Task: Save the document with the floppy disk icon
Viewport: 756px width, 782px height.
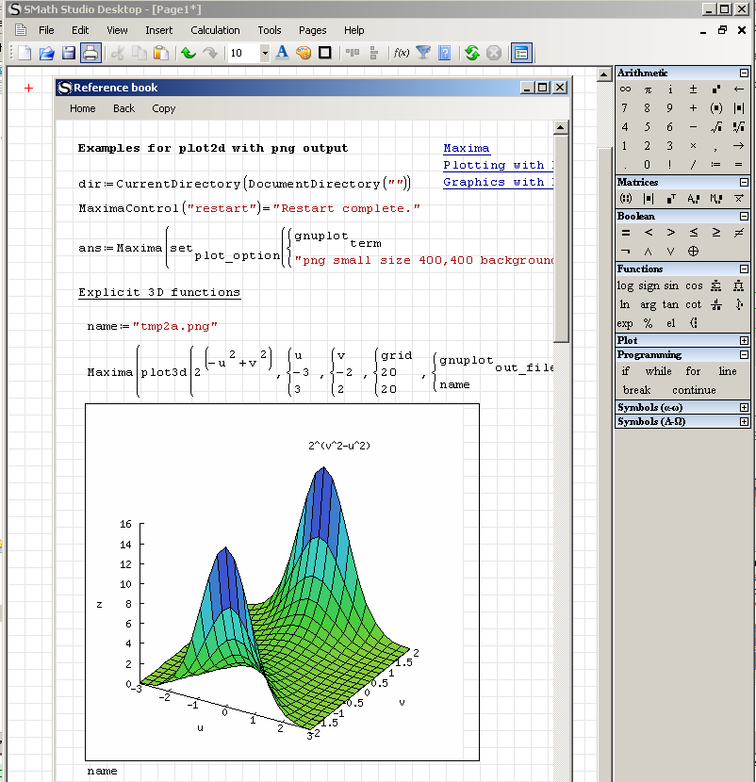Action: (x=68, y=53)
